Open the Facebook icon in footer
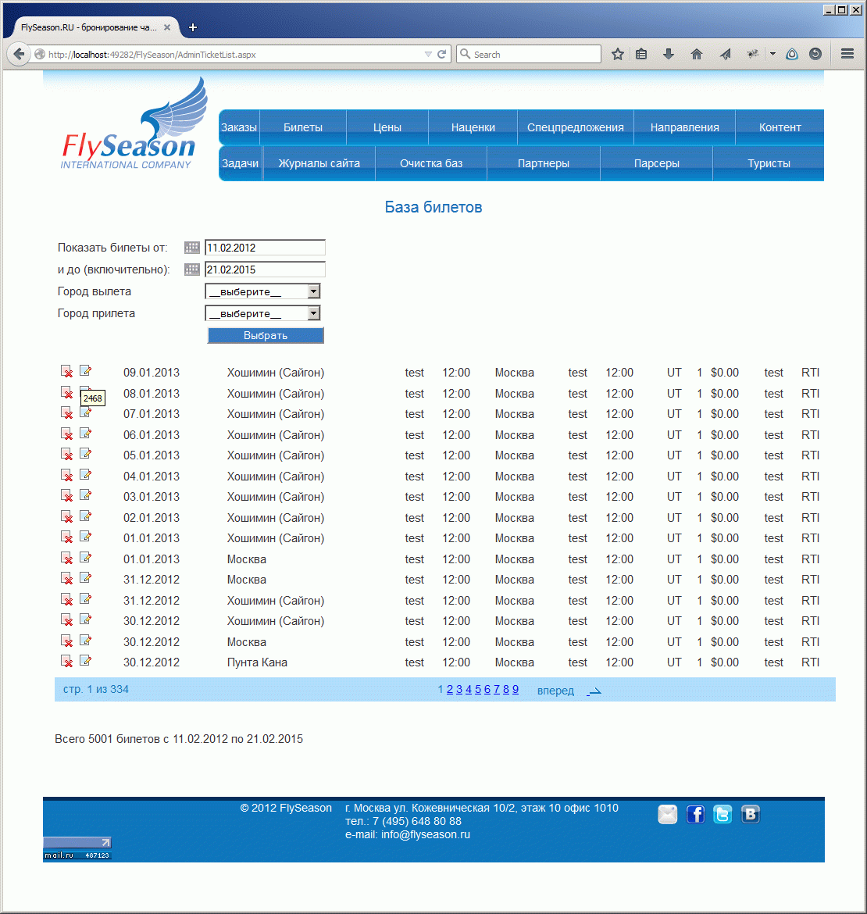This screenshot has width=867, height=914. click(695, 814)
